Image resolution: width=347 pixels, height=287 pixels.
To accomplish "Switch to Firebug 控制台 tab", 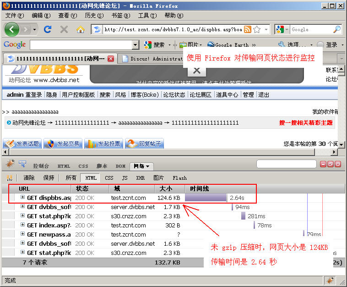I will (41, 166).
